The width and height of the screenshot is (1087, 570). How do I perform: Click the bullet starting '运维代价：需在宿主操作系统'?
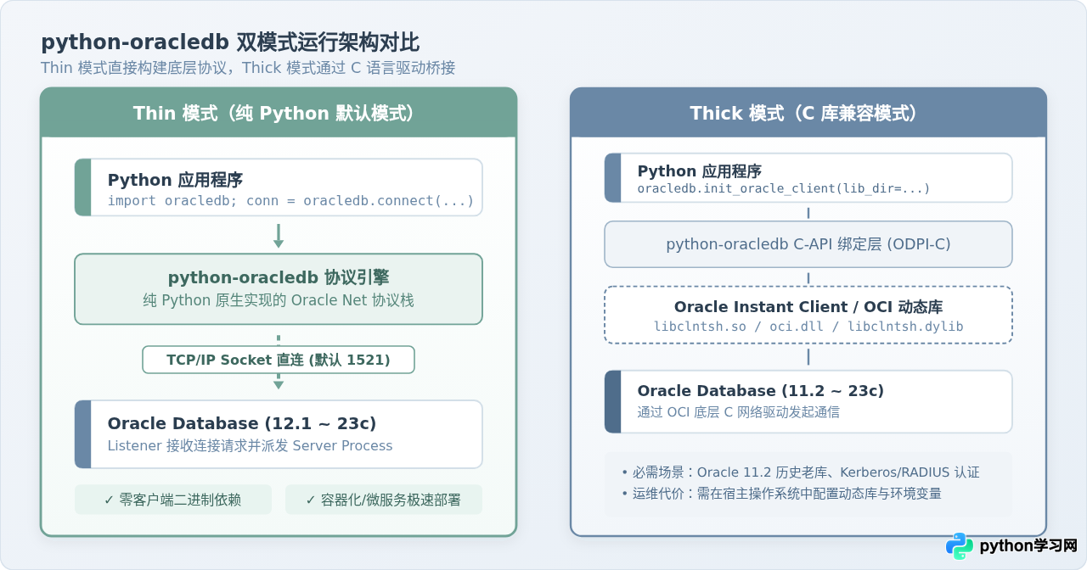point(780,493)
